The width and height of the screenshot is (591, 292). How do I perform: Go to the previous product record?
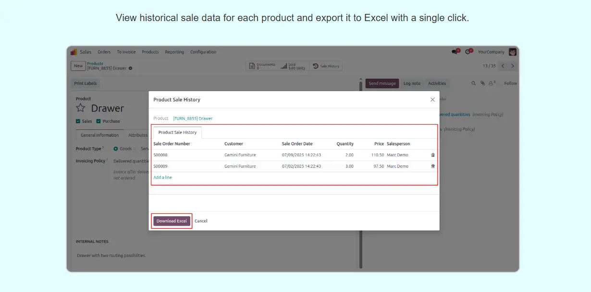click(503, 66)
